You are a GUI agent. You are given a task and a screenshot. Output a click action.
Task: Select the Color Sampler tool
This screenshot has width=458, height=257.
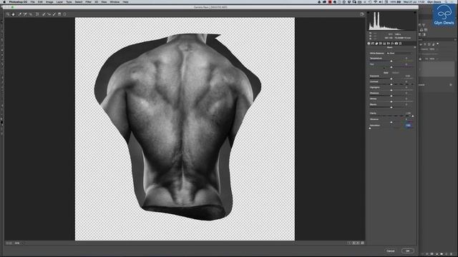[25, 14]
